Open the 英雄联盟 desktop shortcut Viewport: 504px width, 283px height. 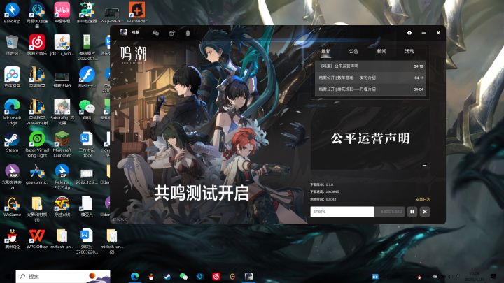click(x=37, y=77)
